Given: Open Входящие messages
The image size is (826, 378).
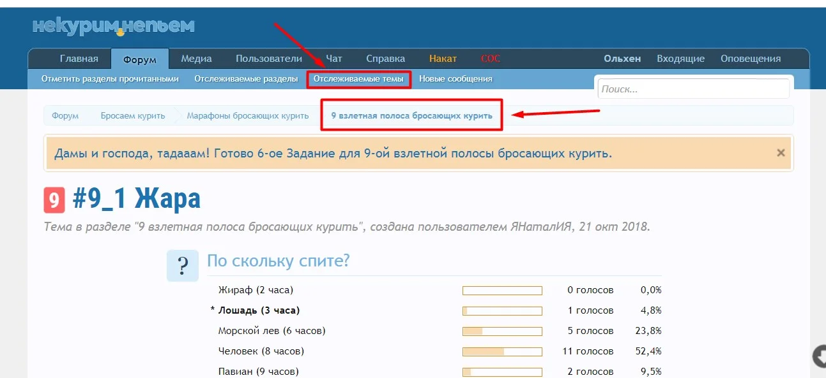Looking at the screenshot, I should click(x=681, y=58).
